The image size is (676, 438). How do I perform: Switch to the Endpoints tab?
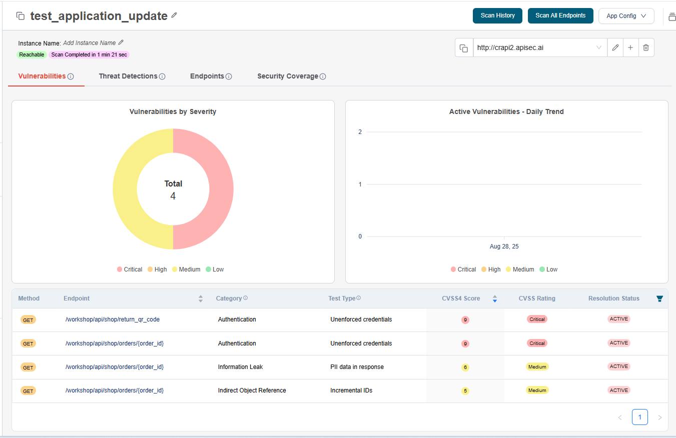207,76
